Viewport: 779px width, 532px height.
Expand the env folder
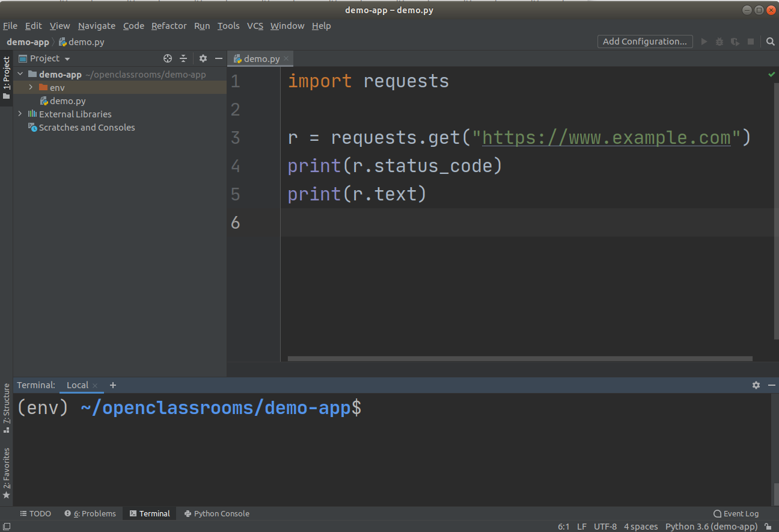tap(31, 88)
